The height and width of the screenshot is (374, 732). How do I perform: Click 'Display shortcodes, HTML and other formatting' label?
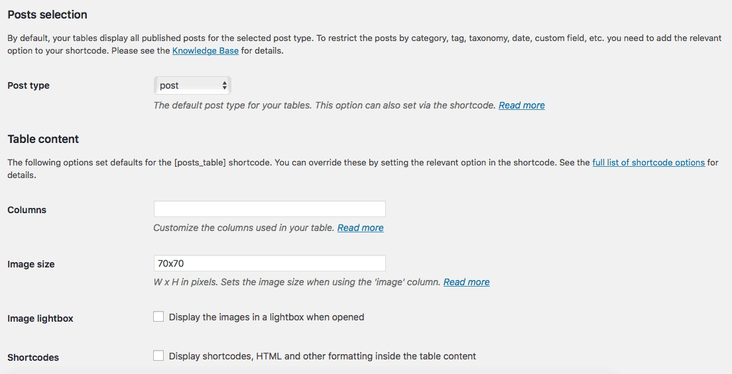click(x=323, y=356)
